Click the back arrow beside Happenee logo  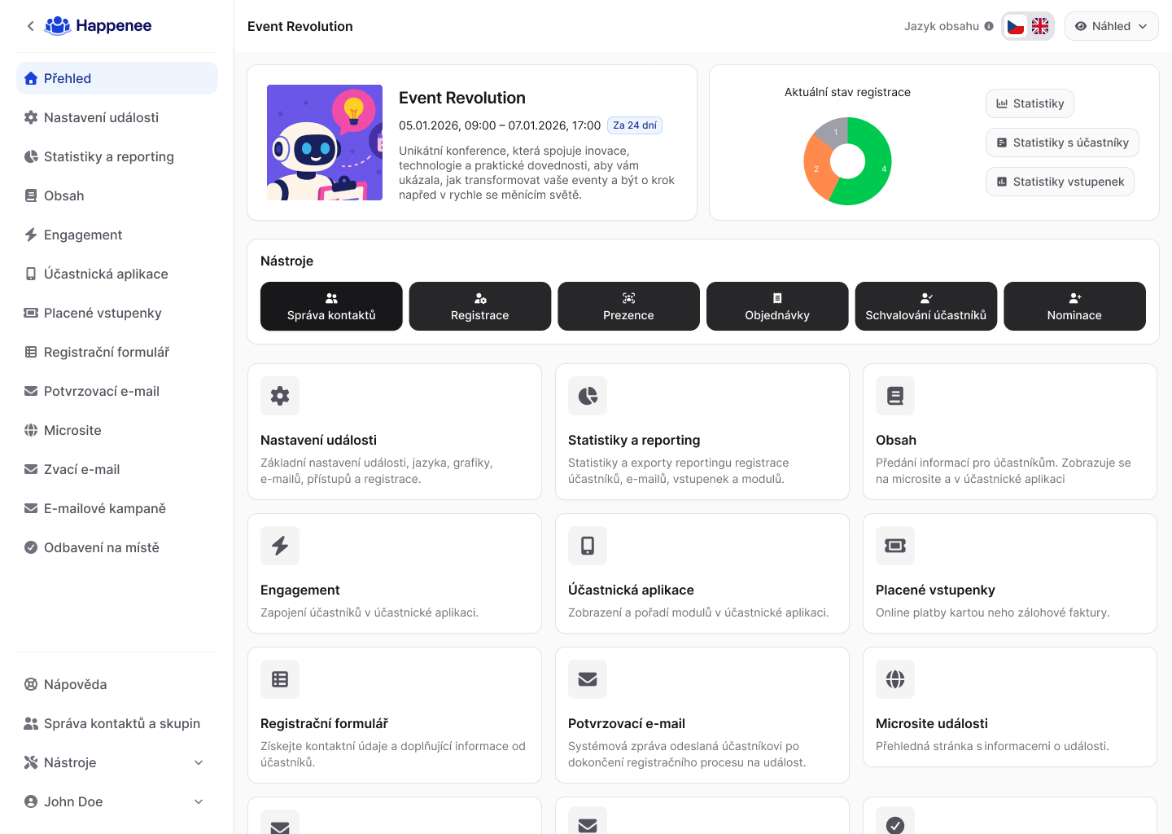(x=31, y=26)
